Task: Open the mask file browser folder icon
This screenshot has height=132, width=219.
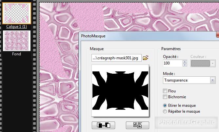Action: pyautogui.click(x=146, y=58)
